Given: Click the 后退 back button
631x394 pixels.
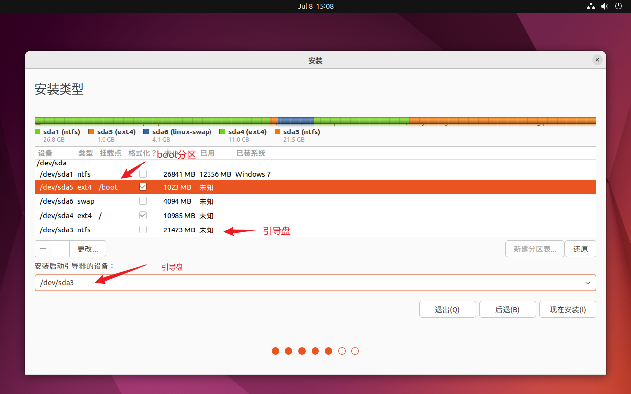Looking at the screenshot, I should pyautogui.click(x=507, y=310).
